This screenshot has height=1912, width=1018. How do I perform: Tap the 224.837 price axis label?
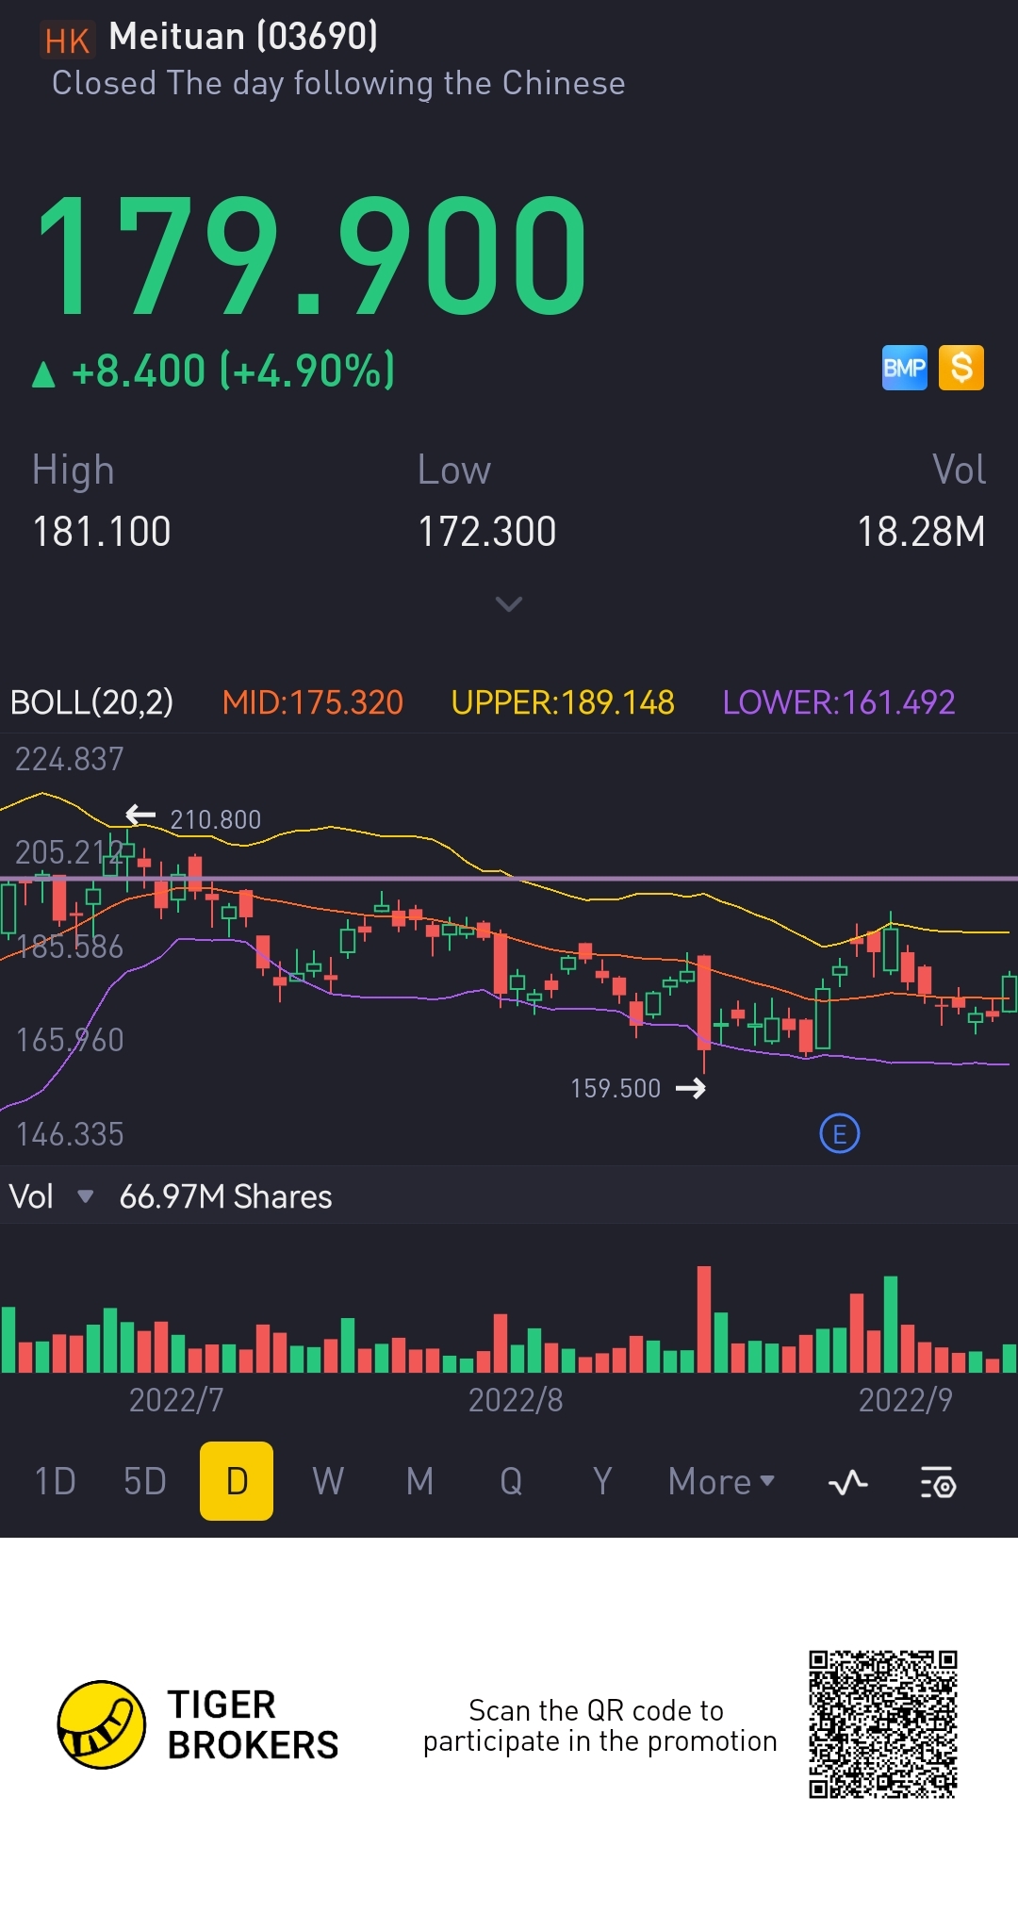70,759
